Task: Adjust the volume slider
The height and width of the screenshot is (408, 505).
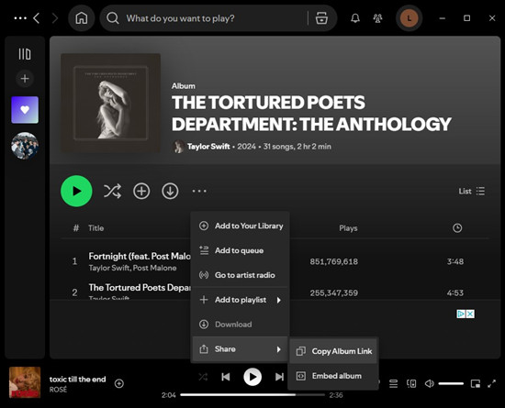Action: click(x=451, y=383)
